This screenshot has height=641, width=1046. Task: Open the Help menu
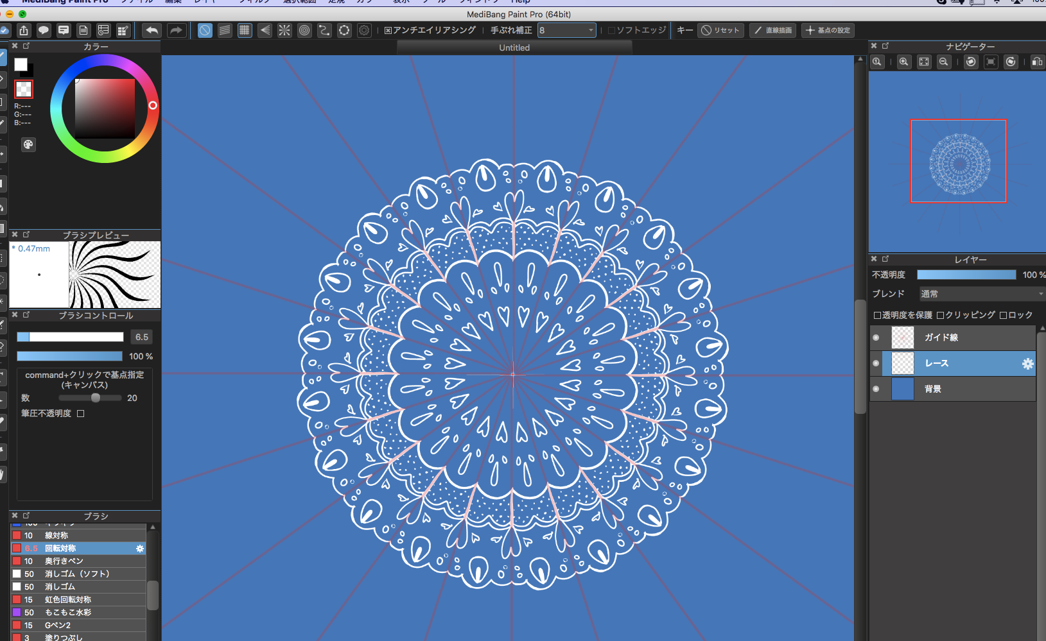click(521, 2)
